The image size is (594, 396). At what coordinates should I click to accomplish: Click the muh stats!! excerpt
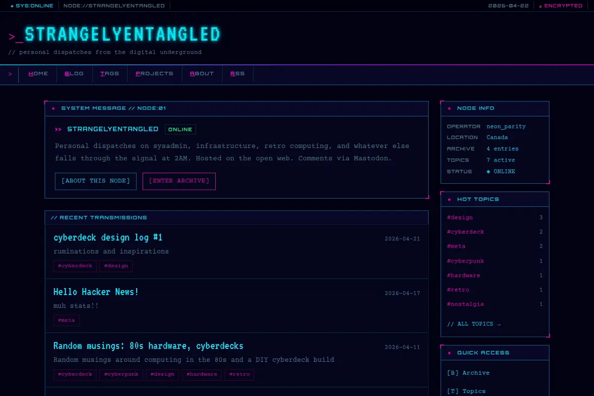pos(76,306)
